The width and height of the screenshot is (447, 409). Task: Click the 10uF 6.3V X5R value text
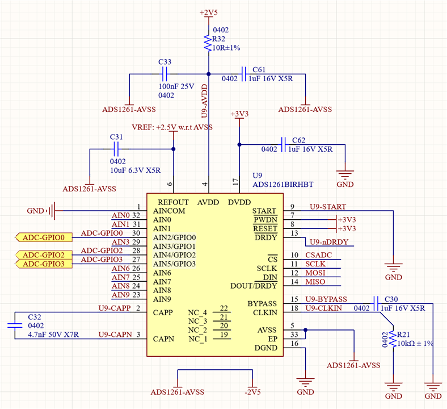click(136, 170)
